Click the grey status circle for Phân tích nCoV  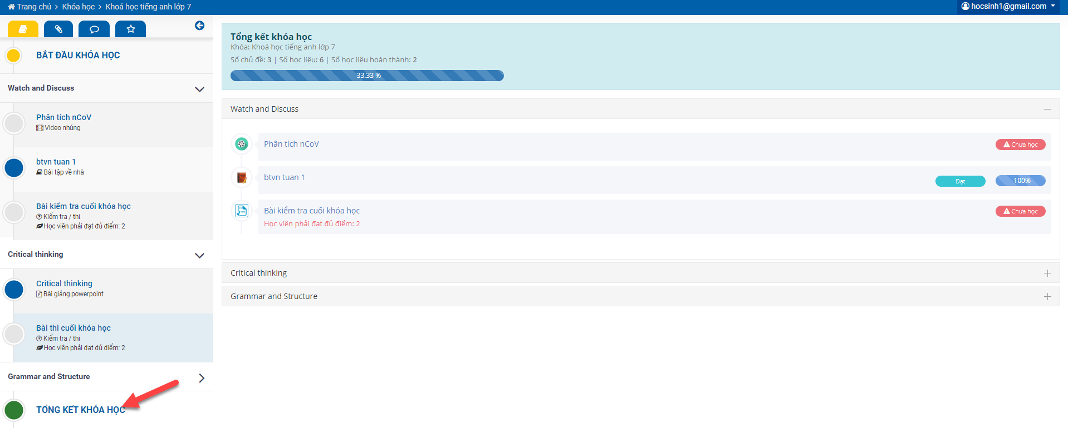14,123
